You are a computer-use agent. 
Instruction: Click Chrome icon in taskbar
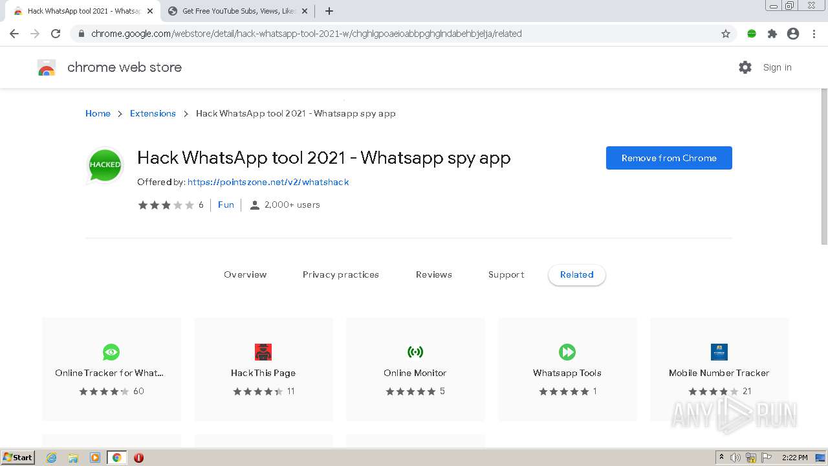tap(116, 458)
